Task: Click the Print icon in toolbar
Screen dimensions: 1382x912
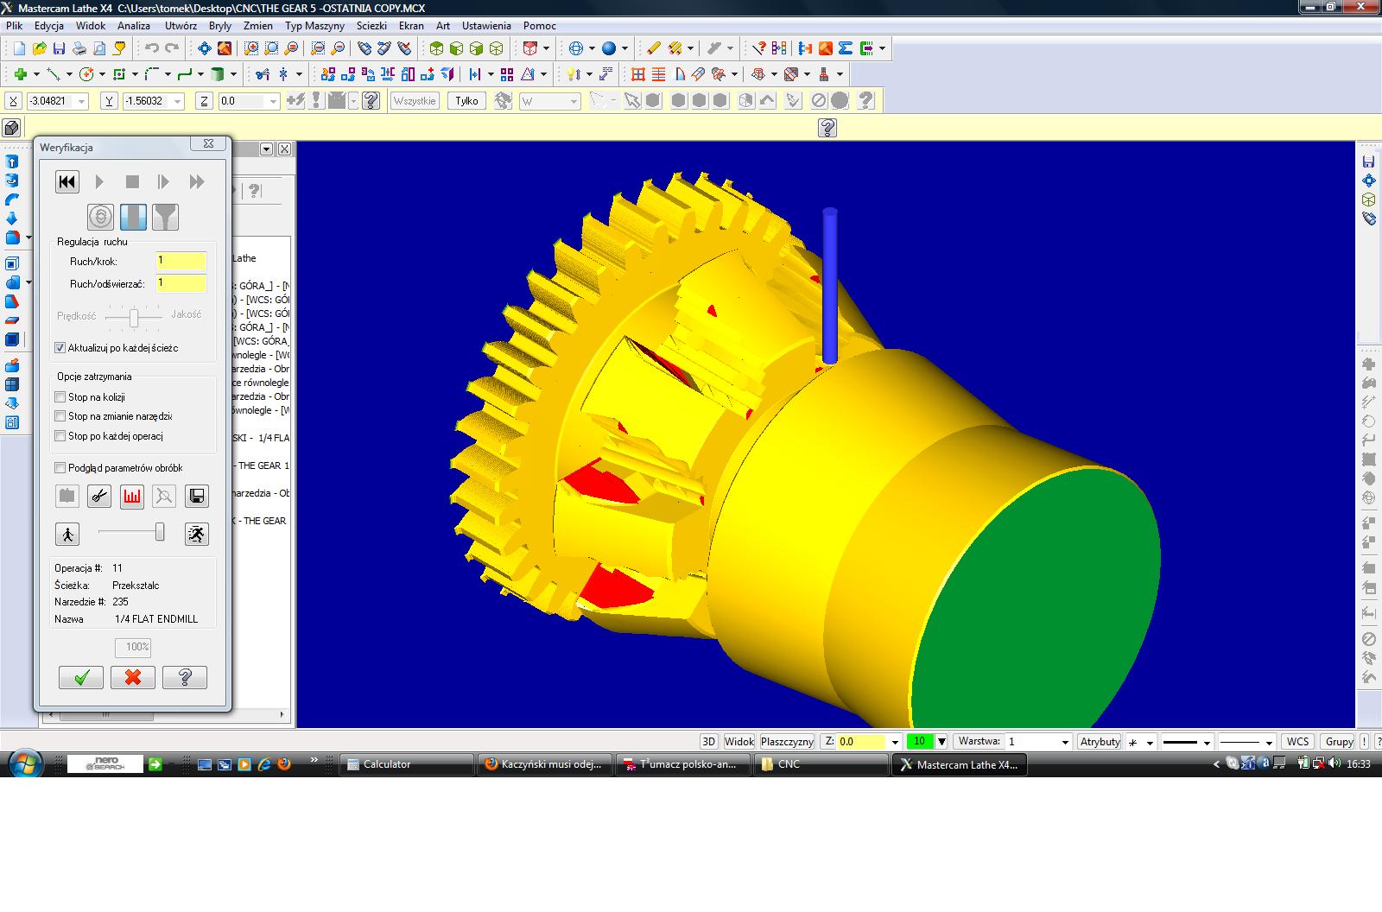Action: tap(79, 48)
